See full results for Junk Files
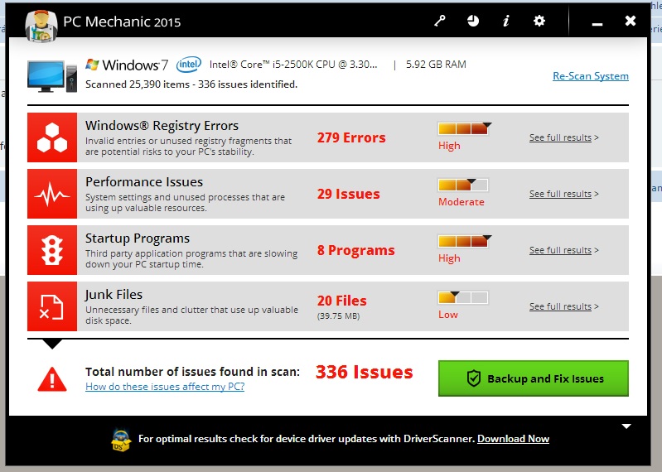 (x=564, y=306)
